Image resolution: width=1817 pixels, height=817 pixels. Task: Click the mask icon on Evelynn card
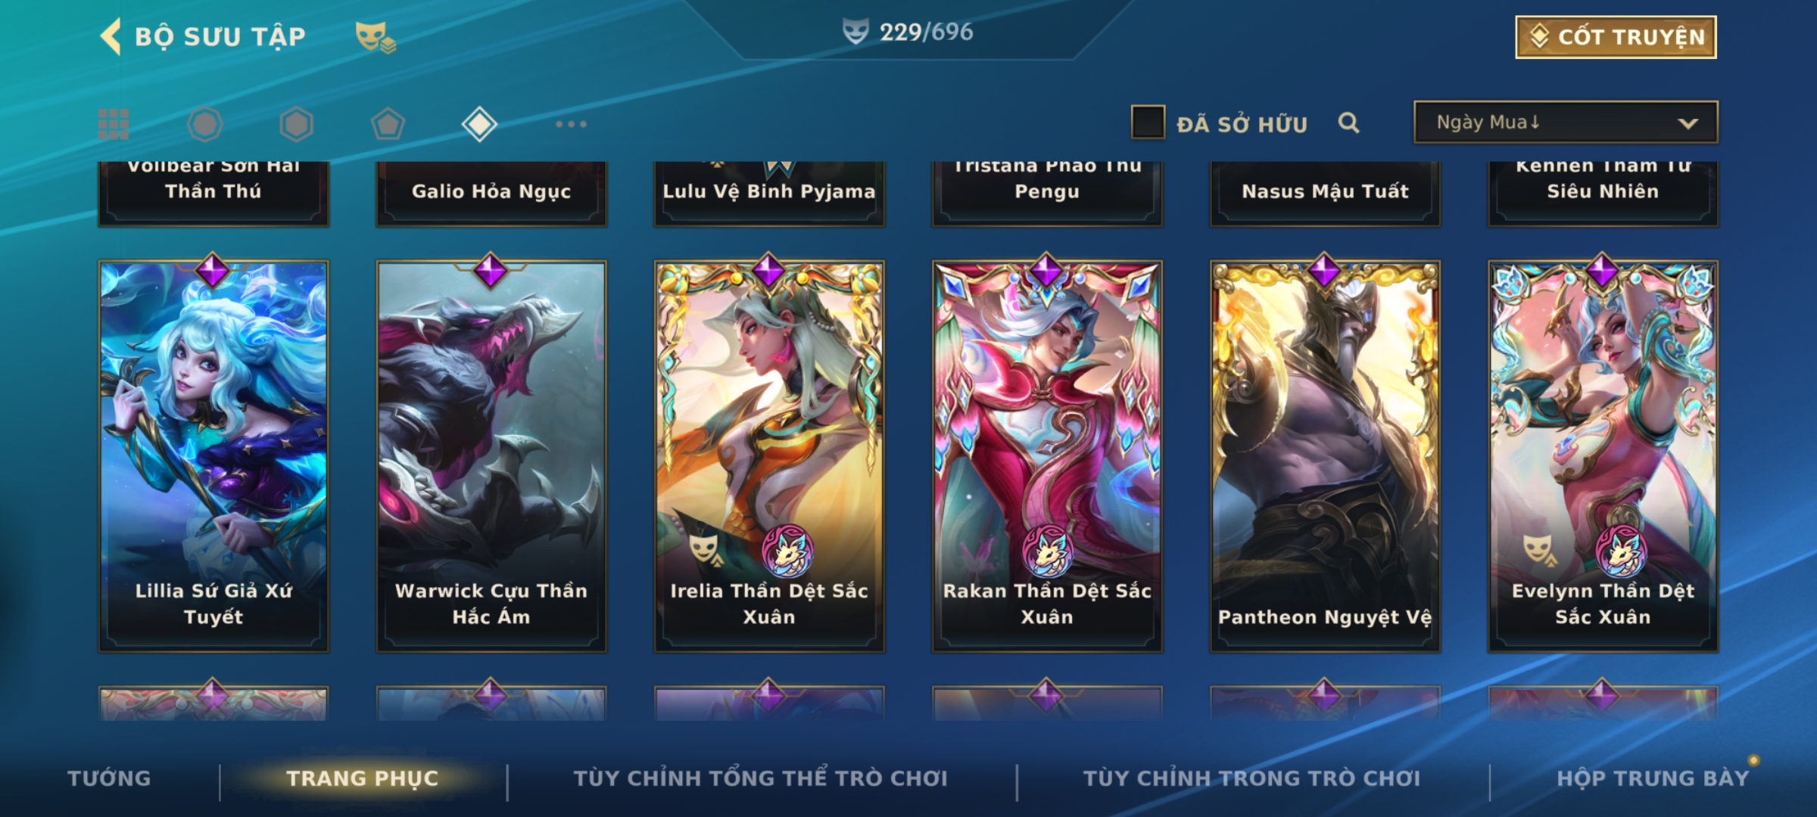pyautogui.click(x=1537, y=550)
